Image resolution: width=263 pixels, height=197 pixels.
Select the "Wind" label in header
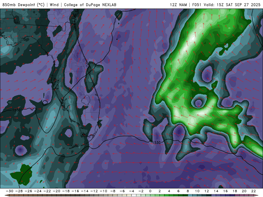tap(54, 5)
